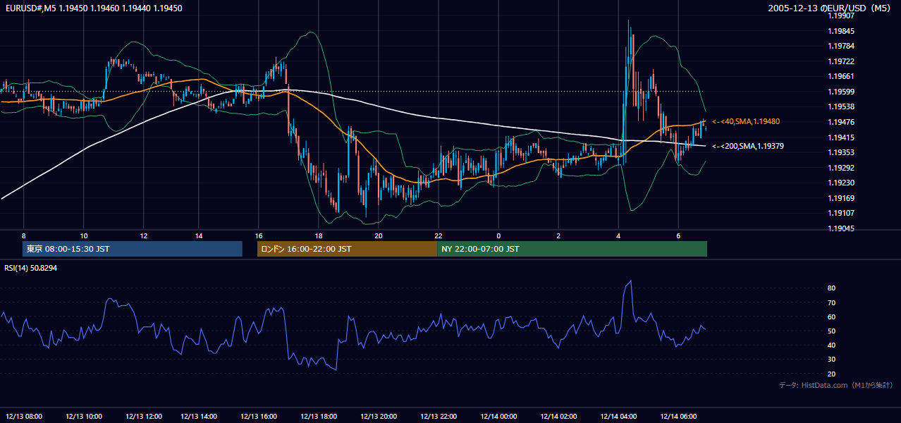
Task: Click the 12/13 12:00 time label
Action: 144,416
